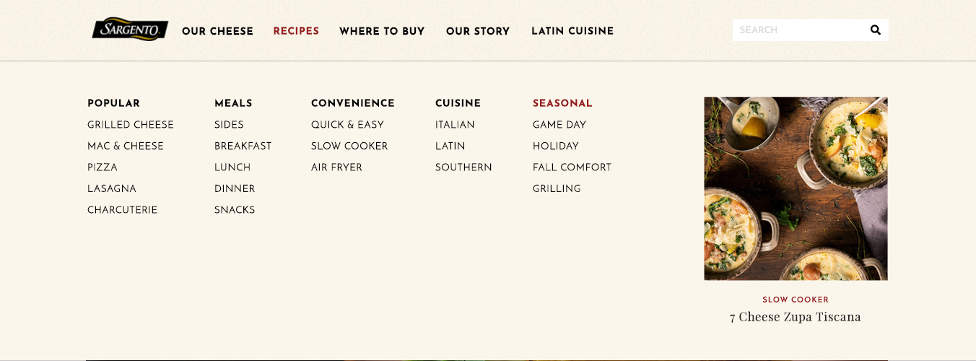The image size is (976, 361).
Task: View Charcuterie recipes
Action: [122, 210]
